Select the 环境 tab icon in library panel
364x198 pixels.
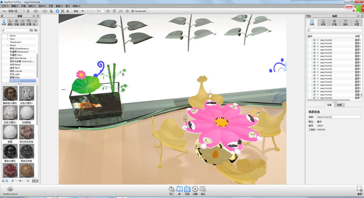(16, 22)
